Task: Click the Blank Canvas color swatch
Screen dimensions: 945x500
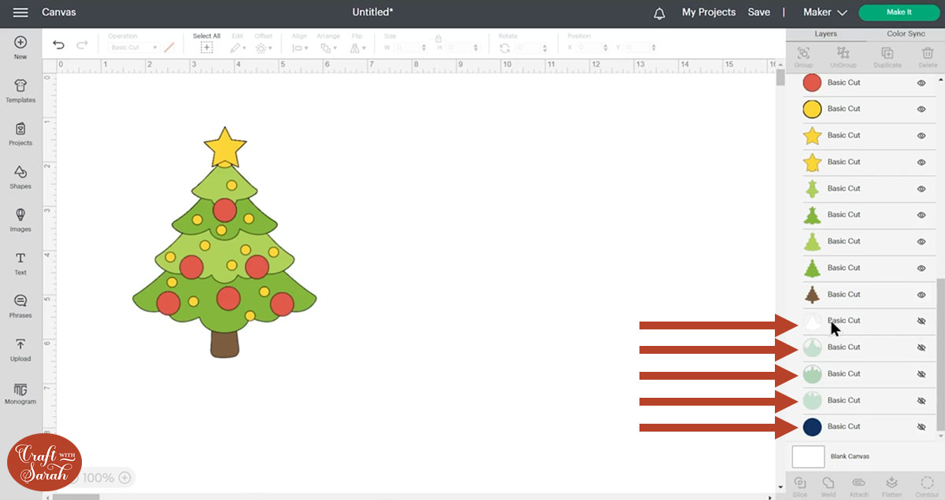Action: click(x=808, y=457)
